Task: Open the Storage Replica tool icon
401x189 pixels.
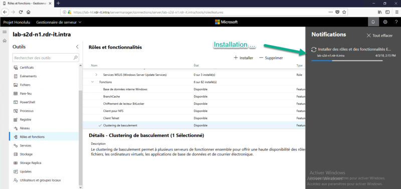Action: [x=15, y=163]
